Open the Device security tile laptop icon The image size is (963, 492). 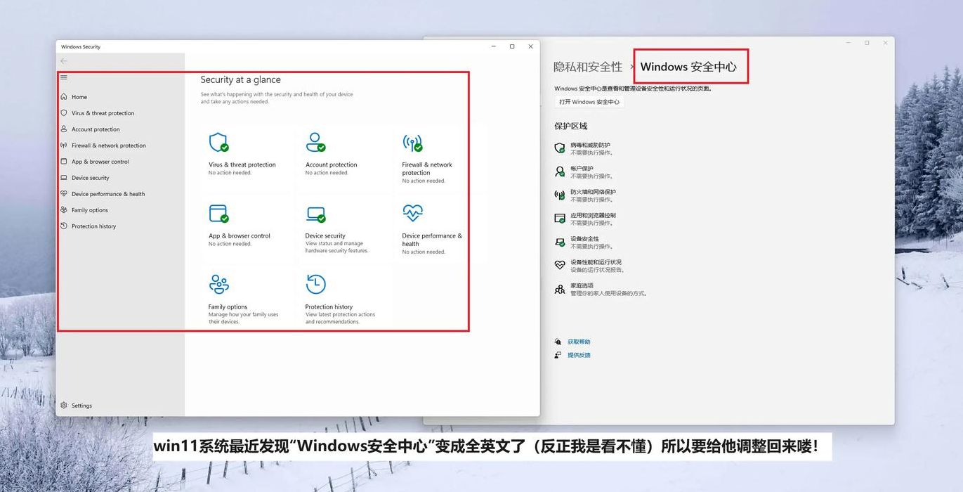(315, 214)
